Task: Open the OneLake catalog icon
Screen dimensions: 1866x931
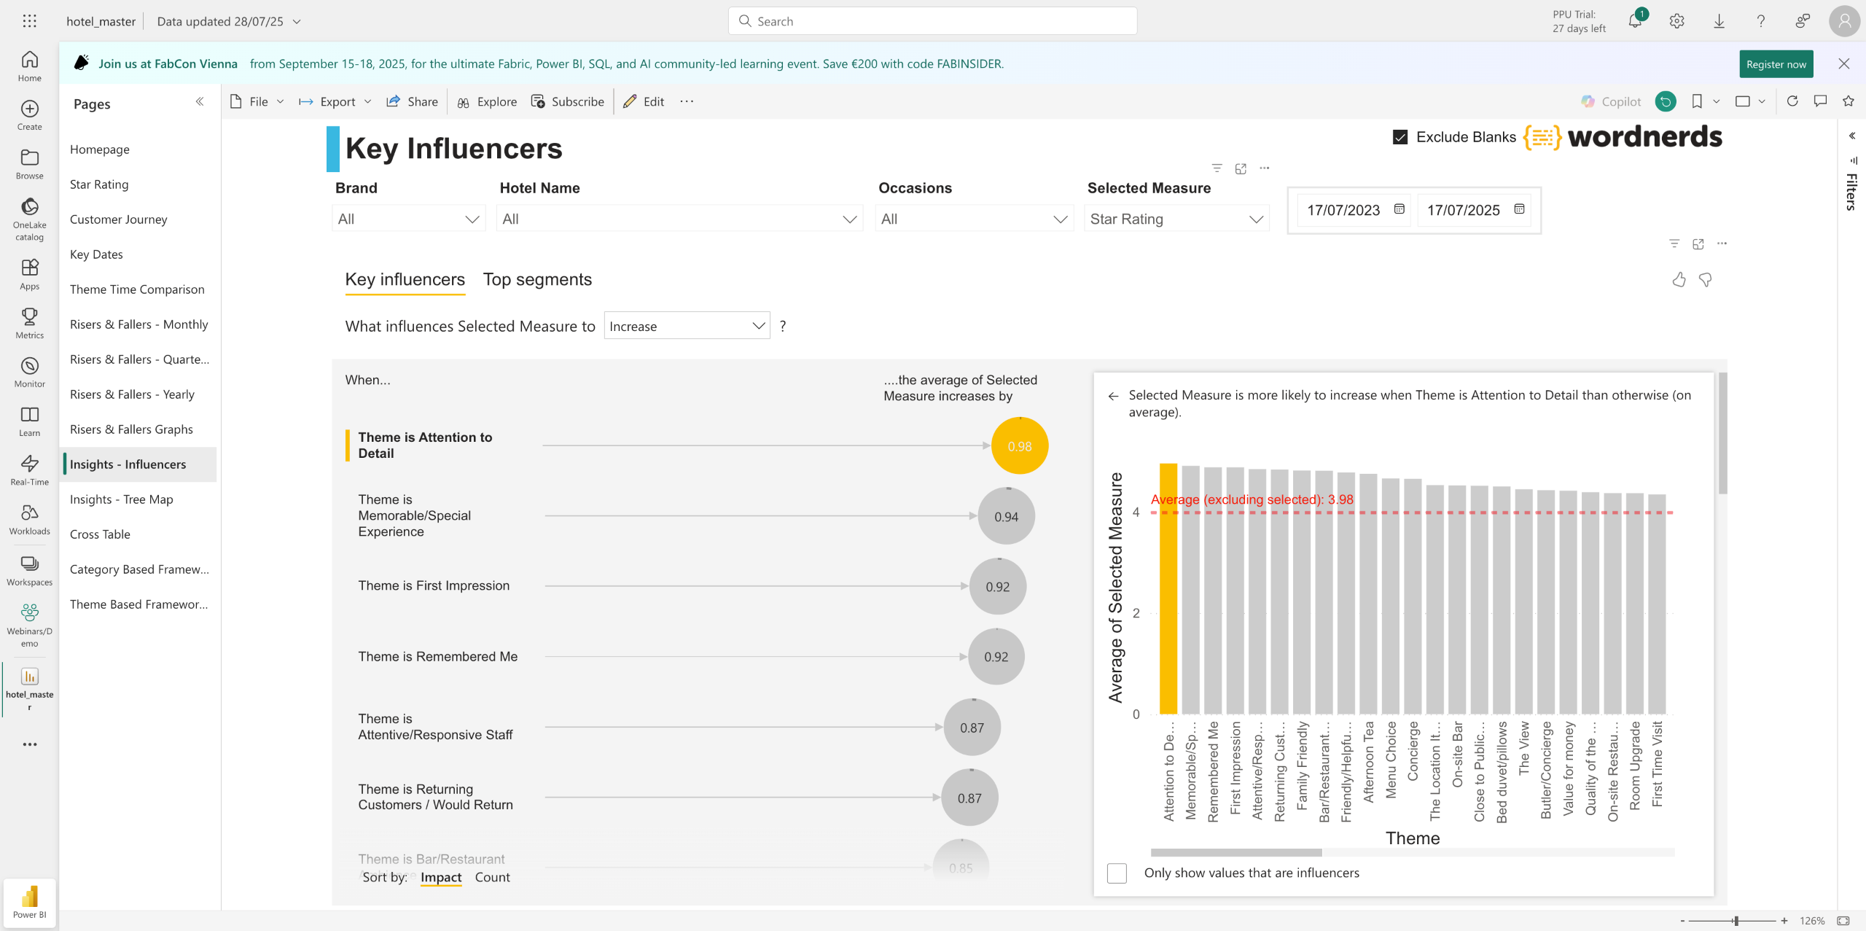Action: (29, 208)
